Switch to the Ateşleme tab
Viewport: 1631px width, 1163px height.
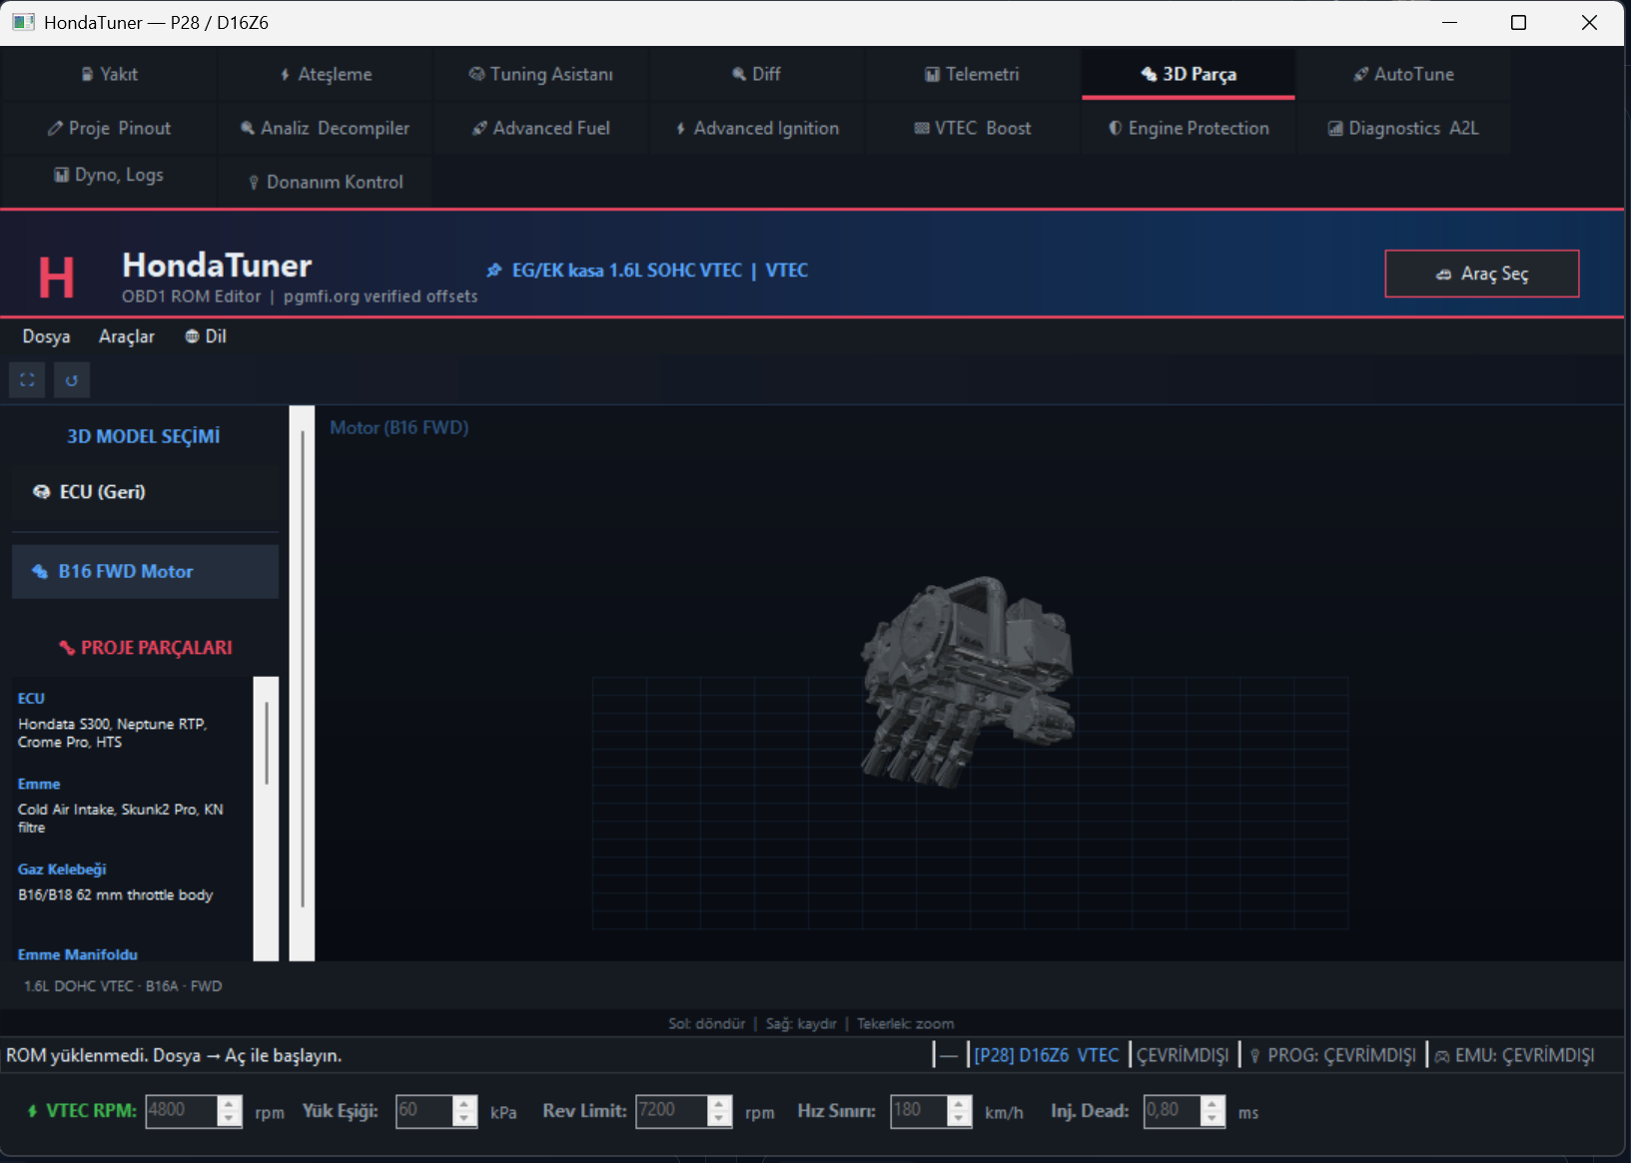click(x=326, y=74)
